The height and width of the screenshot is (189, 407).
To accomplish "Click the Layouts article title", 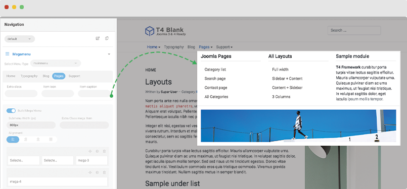I will tap(158, 82).
